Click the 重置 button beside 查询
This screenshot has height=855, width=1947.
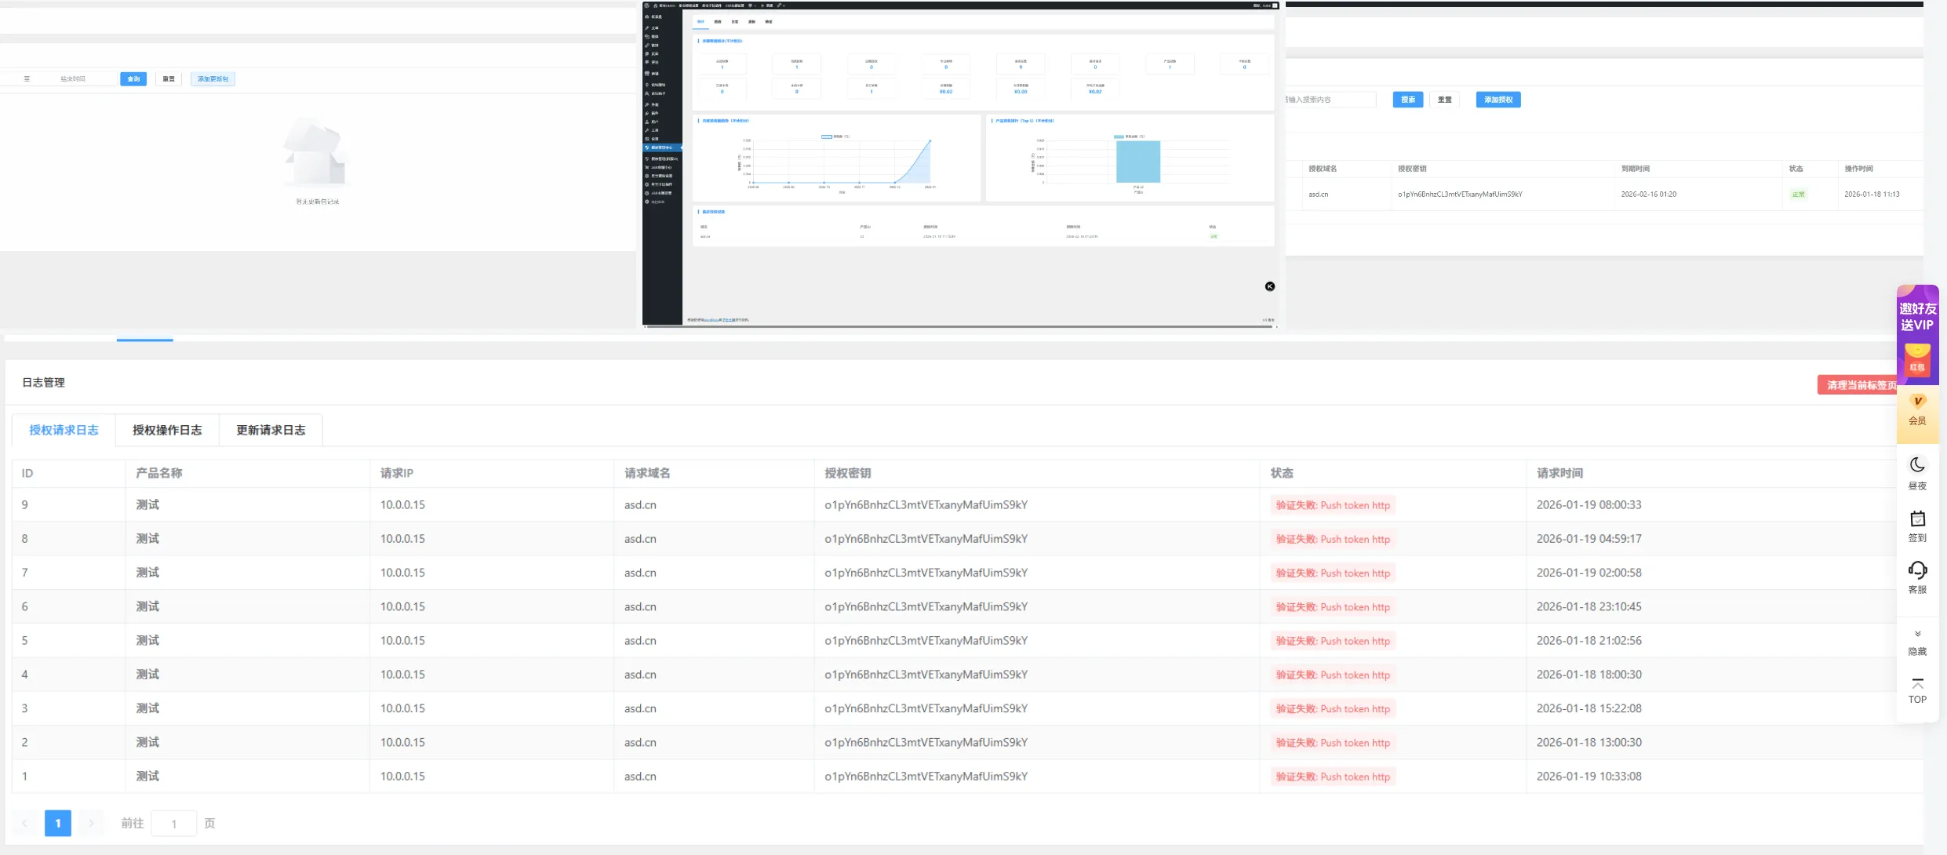click(169, 79)
